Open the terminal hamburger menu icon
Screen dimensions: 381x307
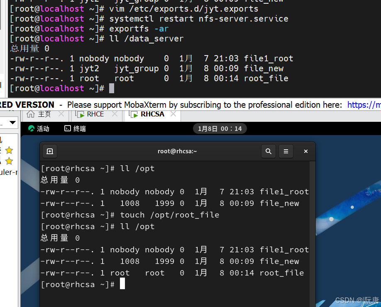[286, 151]
